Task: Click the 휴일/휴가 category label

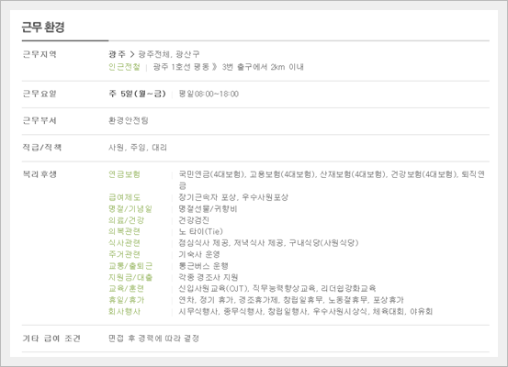Action: click(127, 300)
